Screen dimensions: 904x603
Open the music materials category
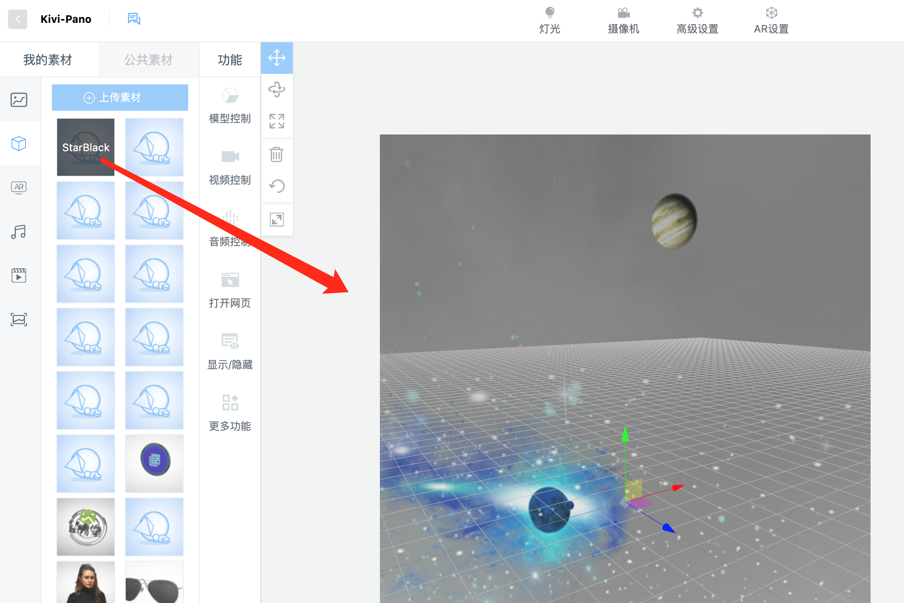(19, 232)
